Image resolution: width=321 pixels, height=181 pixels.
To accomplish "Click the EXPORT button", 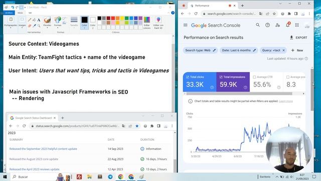I will (x=298, y=38).
